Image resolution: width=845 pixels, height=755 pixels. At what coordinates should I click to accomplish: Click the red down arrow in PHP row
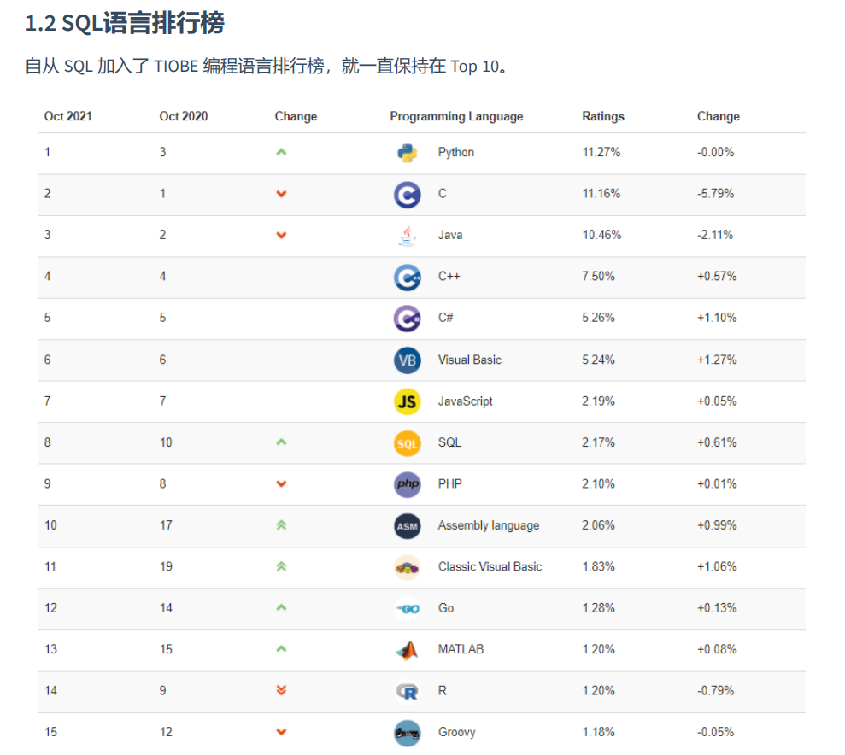(x=281, y=483)
